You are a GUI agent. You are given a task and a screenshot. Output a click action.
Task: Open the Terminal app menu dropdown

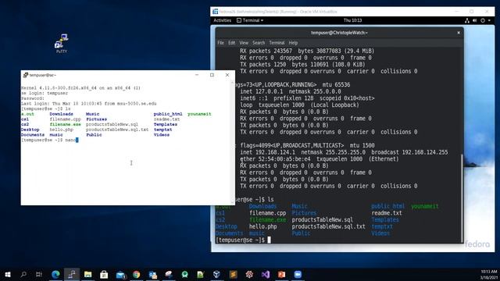[x=250, y=20]
